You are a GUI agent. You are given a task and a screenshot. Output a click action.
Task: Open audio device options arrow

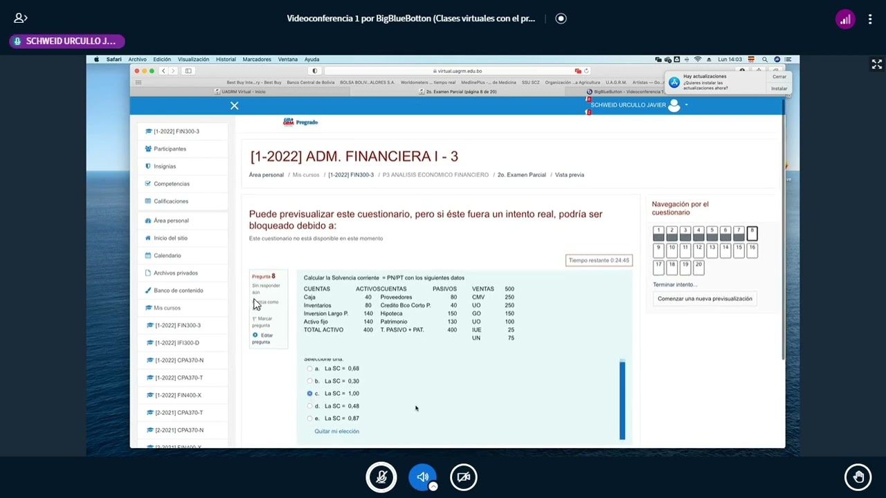(433, 486)
